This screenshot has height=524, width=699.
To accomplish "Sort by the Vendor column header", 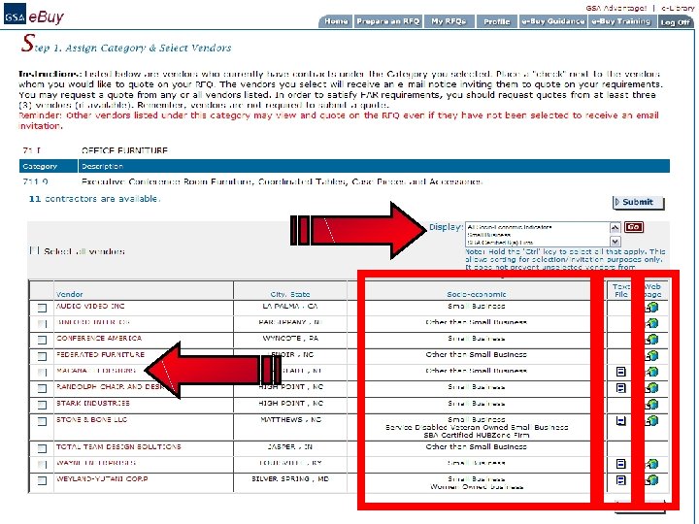I will click(69, 294).
